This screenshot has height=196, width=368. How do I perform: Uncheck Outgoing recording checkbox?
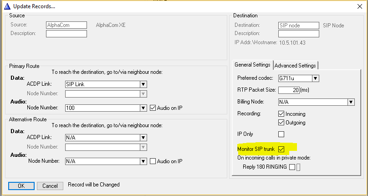281,123
